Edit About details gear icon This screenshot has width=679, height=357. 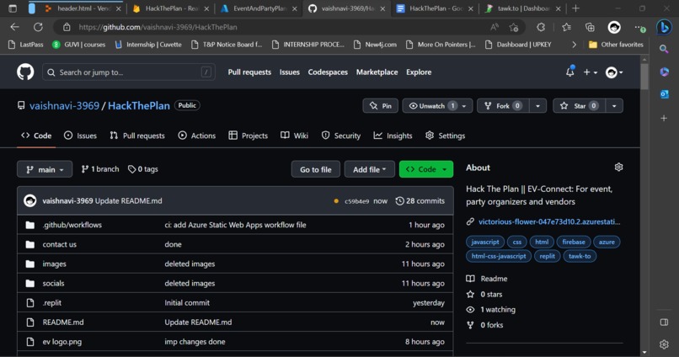618,167
